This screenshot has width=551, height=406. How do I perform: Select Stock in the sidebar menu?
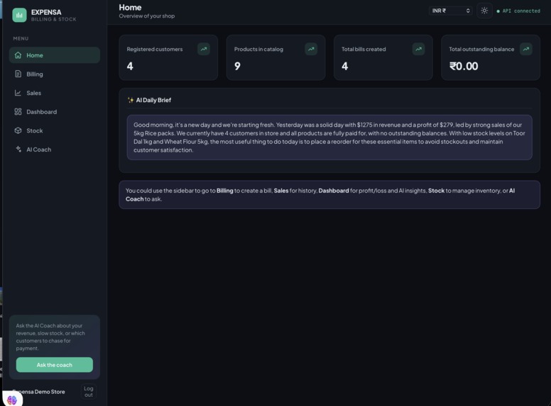point(55,130)
